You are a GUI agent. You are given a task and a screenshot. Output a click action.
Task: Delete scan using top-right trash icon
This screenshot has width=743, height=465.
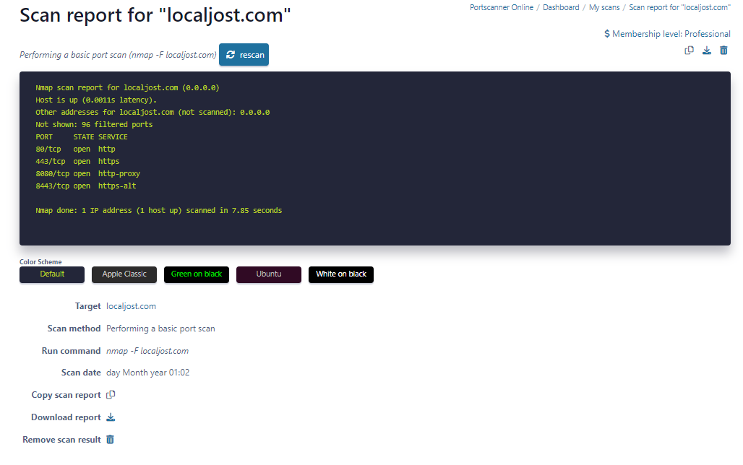723,51
